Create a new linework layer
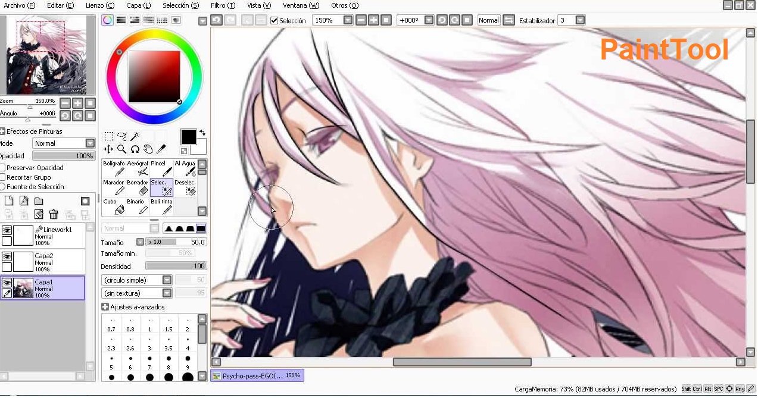The image size is (758, 398). tap(24, 201)
